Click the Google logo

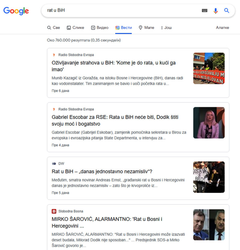coord(16,11)
